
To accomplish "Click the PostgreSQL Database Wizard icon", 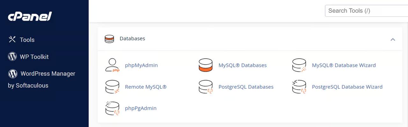I will click(299, 87).
